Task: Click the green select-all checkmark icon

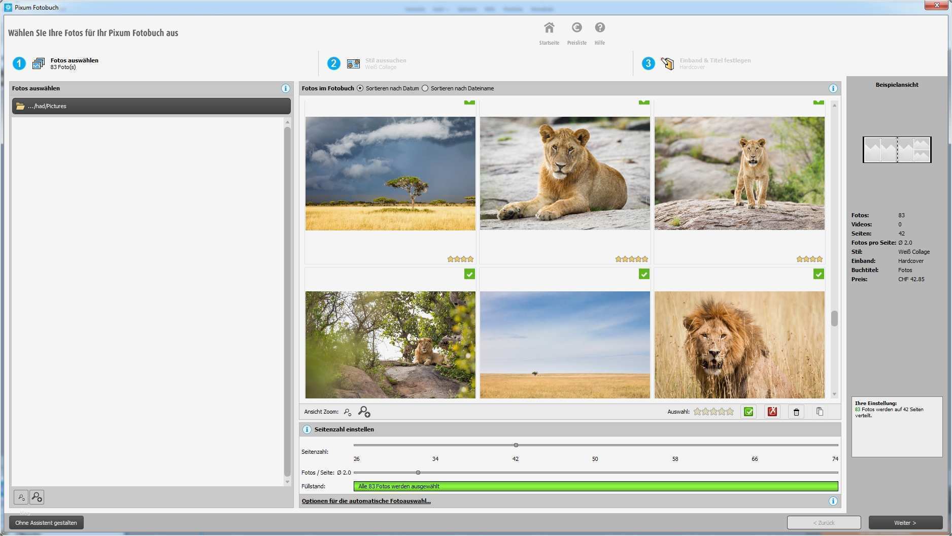Action: [748, 412]
